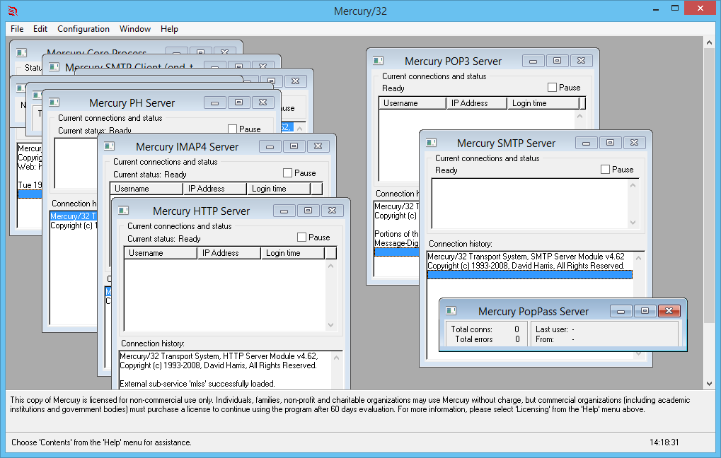Open the Configuration menu

click(x=83, y=28)
